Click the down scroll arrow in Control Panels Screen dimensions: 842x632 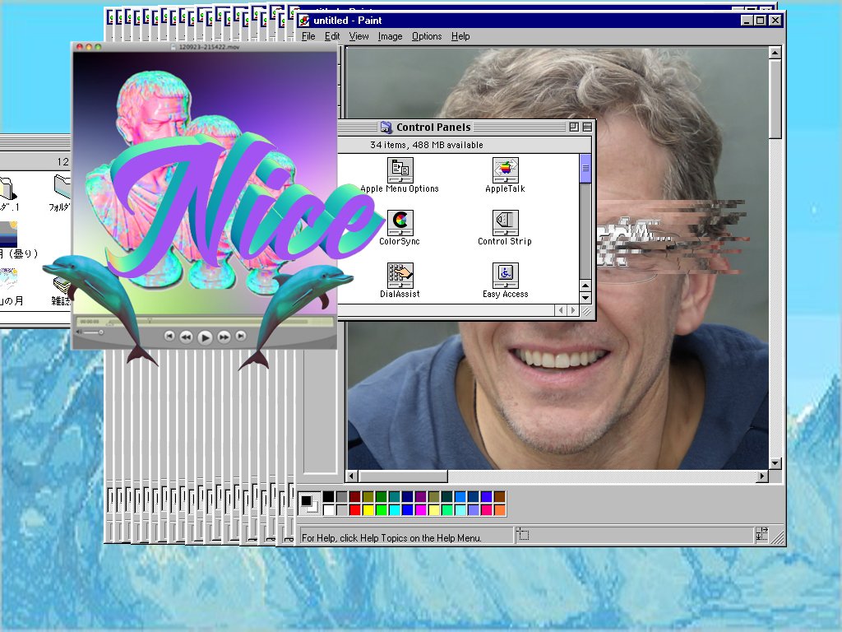click(x=585, y=298)
